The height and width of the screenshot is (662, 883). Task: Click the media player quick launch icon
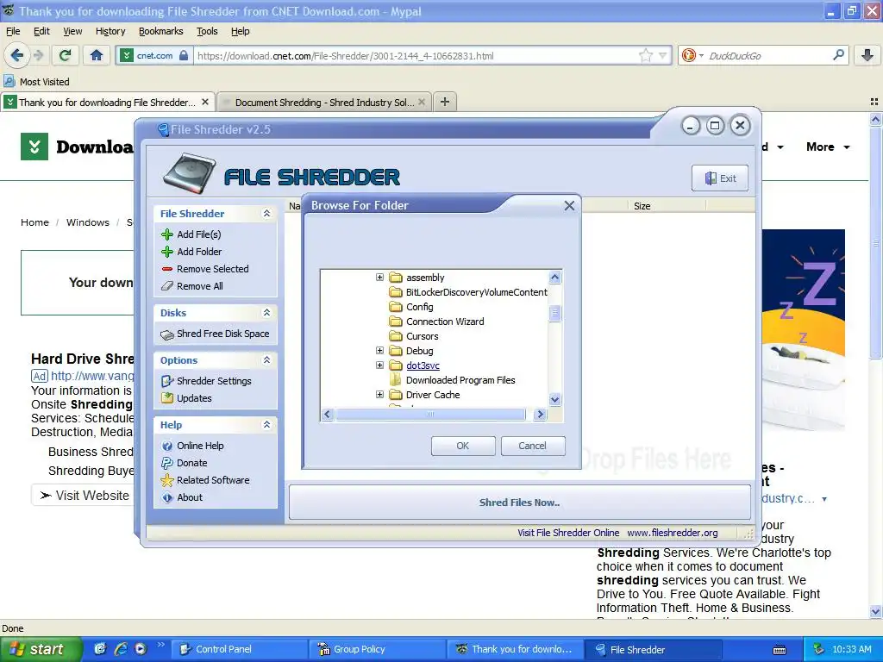point(141,649)
